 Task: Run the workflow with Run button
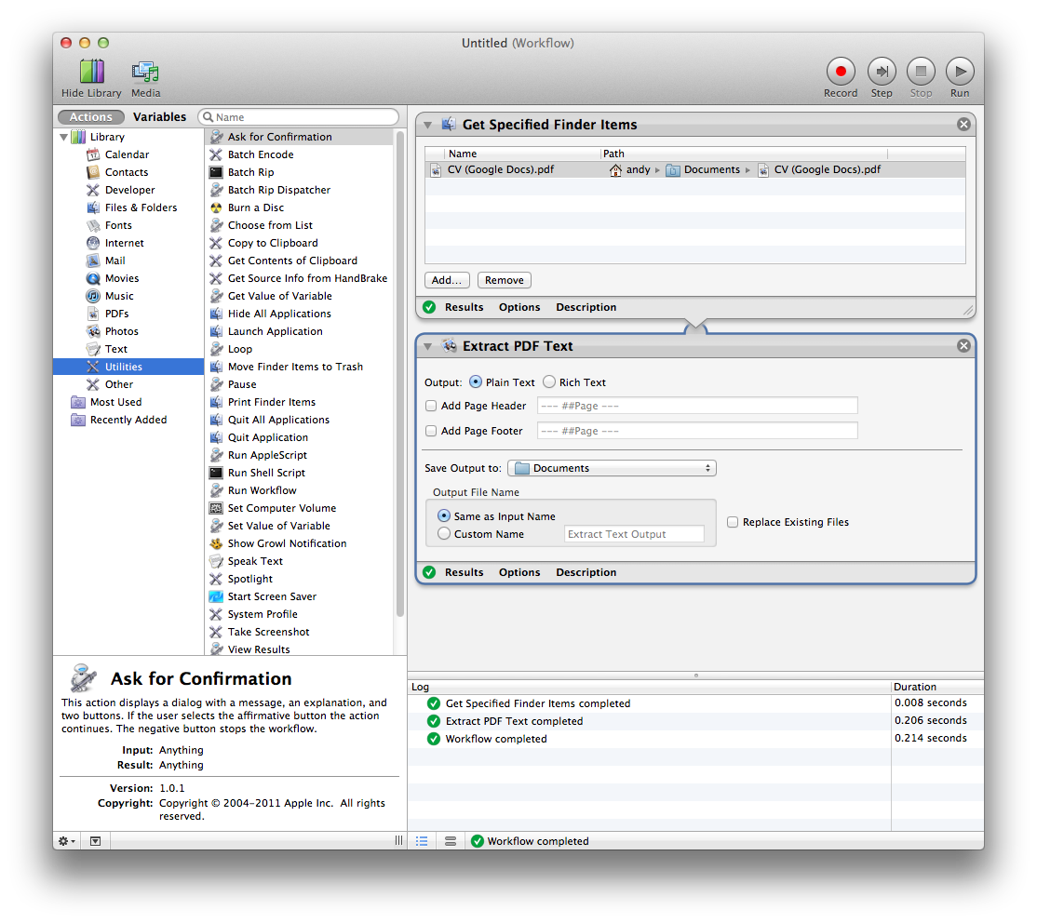(960, 72)
